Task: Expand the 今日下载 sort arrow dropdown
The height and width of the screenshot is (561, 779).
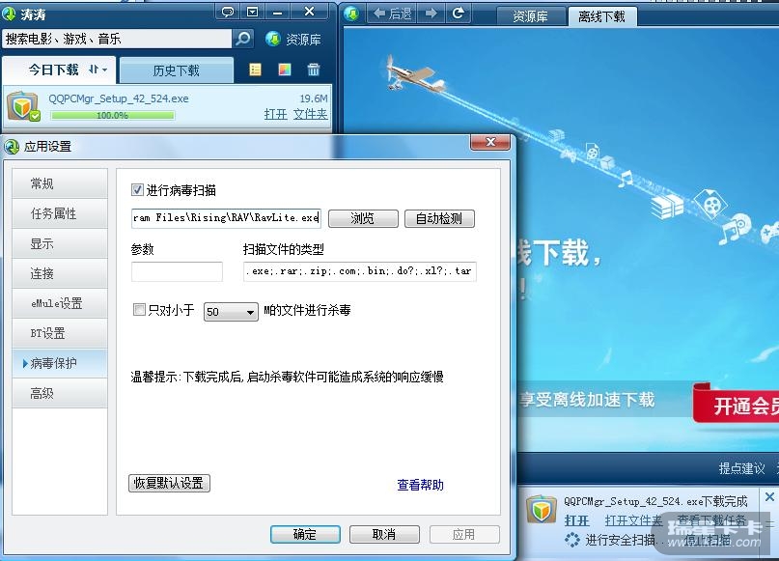Action: (97, 70)
